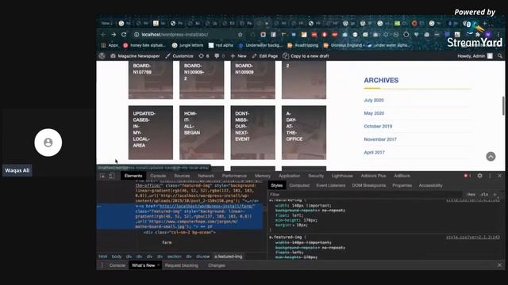Select the DOM Breakpoints sidebar tab

tap(368, 185)
